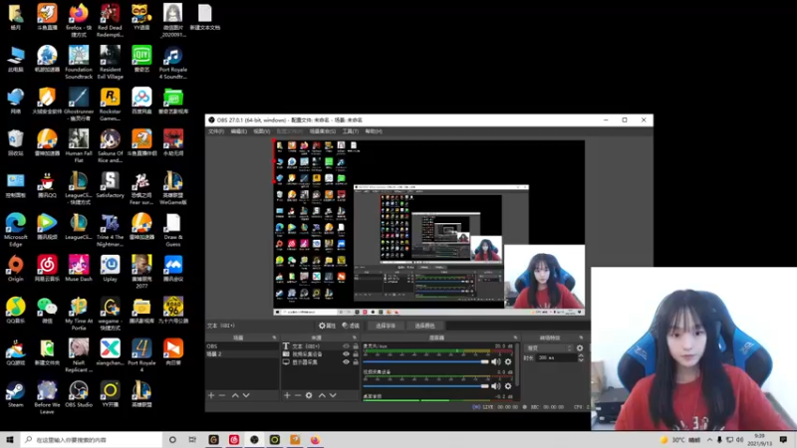
Task: Adjust microphone/Aux volume slider
Action: (426, 361)
